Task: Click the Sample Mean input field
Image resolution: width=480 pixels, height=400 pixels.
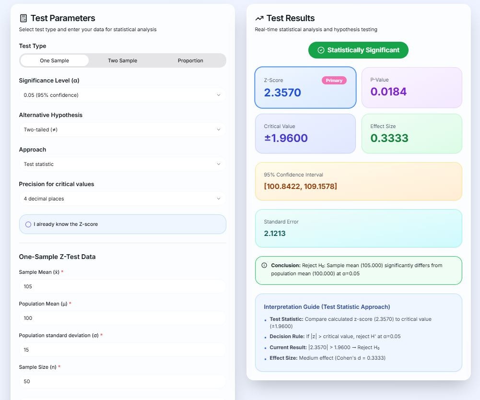Action: point(121,286)
